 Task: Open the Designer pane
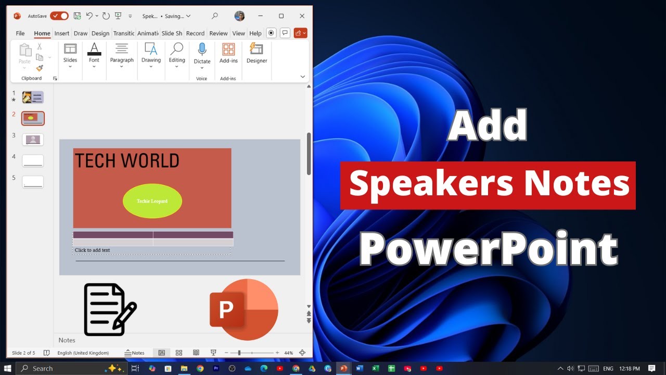[257, 53]
